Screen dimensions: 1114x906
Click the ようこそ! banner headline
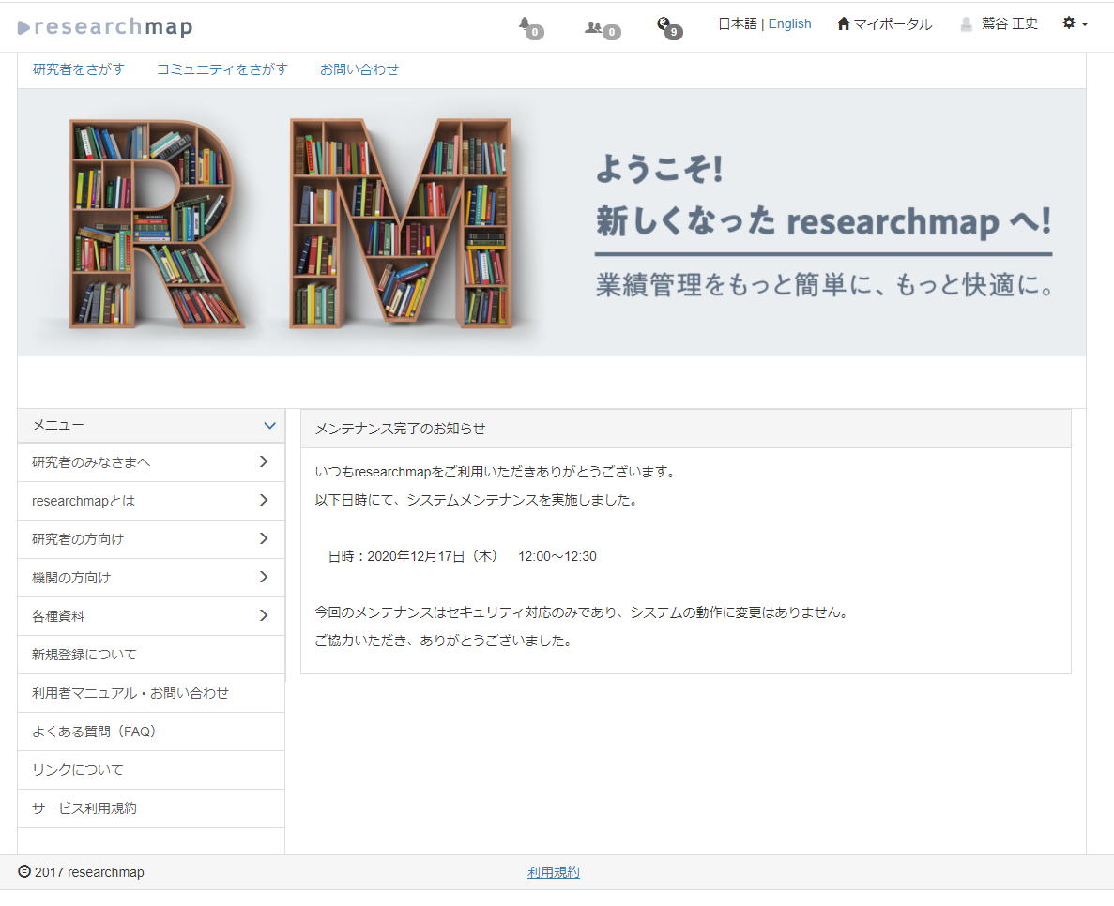659,169
